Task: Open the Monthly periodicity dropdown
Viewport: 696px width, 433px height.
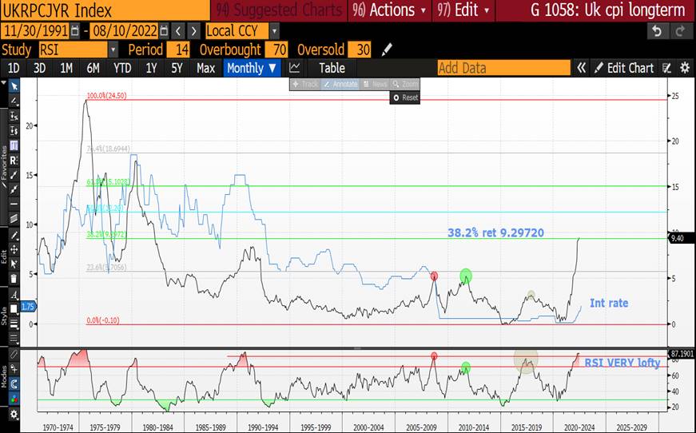Action: click(x=252, y=68)
